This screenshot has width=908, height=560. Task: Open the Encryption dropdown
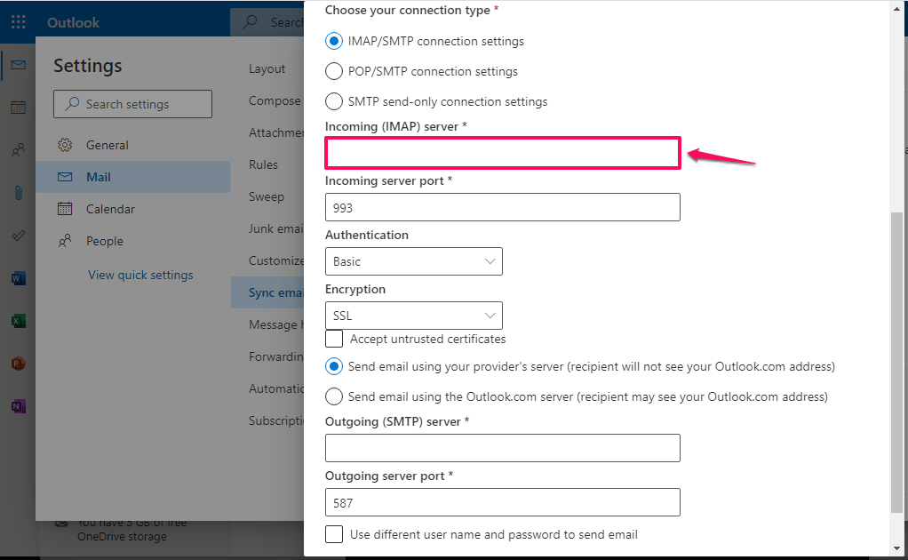point(414,316)
